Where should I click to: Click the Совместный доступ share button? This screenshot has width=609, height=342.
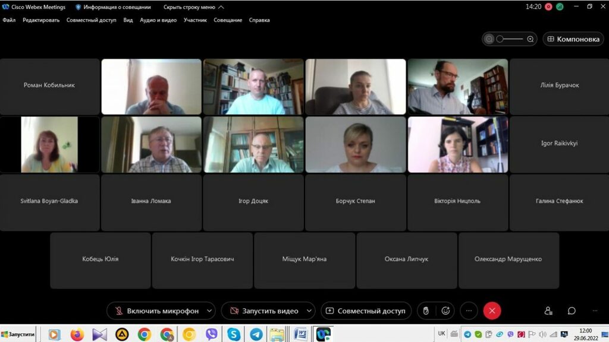pos(365,311)
